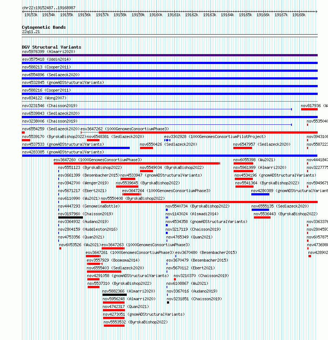328x340 pixels.
Task: Click nsv5539170 (ByrskaBishop2022) label
Action: (x=54, y=137)
